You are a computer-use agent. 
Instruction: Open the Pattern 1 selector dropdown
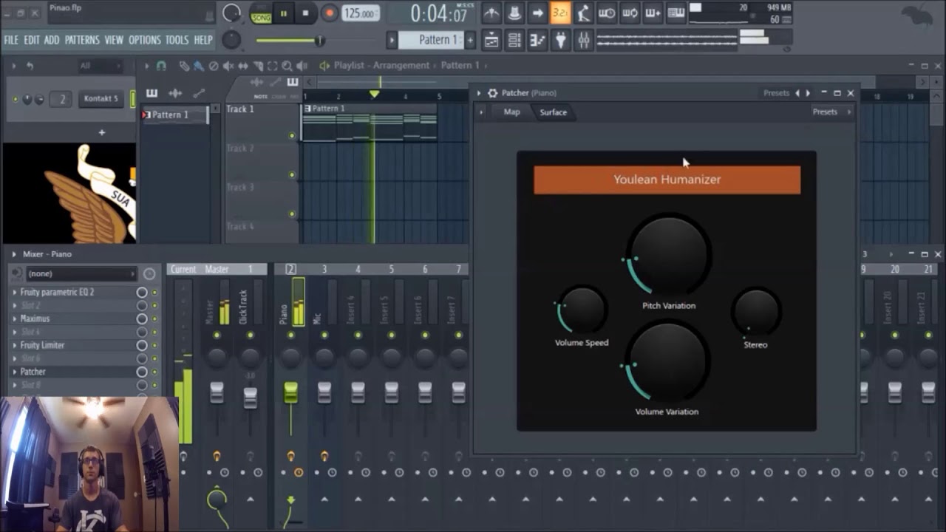432,40
